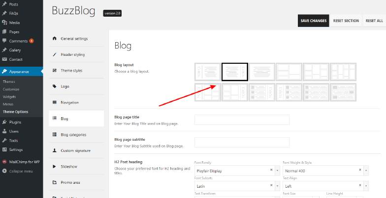Viewport: 386px width, 198px height.
Task: Select the second blog layout in bottom row
Action: point(234,92)
